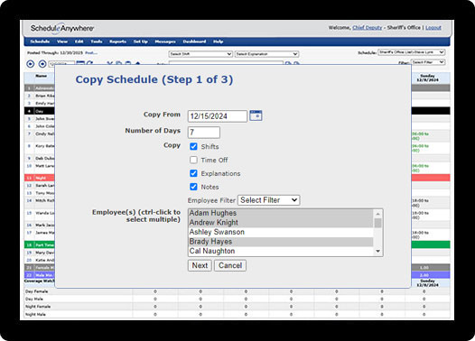This screenshot has height=341, width=475.
Task: Open the Schedule menu
Action: pyautogui.click(x=40, y=41)
